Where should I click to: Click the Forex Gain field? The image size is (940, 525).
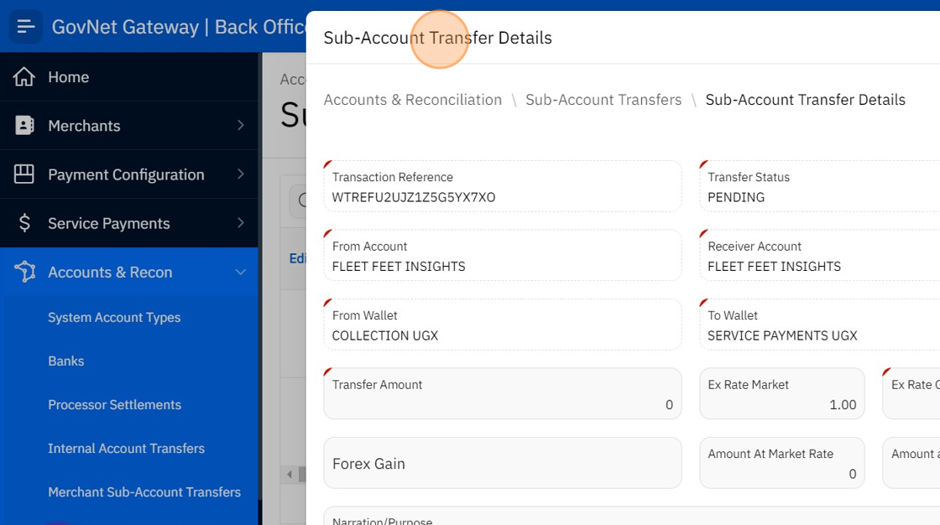[x=502, y=463]
